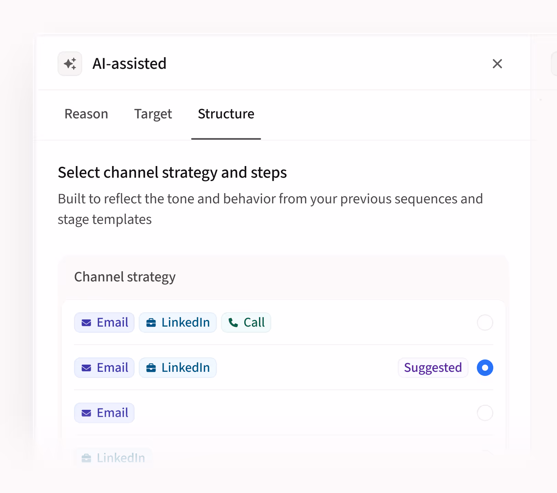Click the Suggested badge

tap(433, 367)
